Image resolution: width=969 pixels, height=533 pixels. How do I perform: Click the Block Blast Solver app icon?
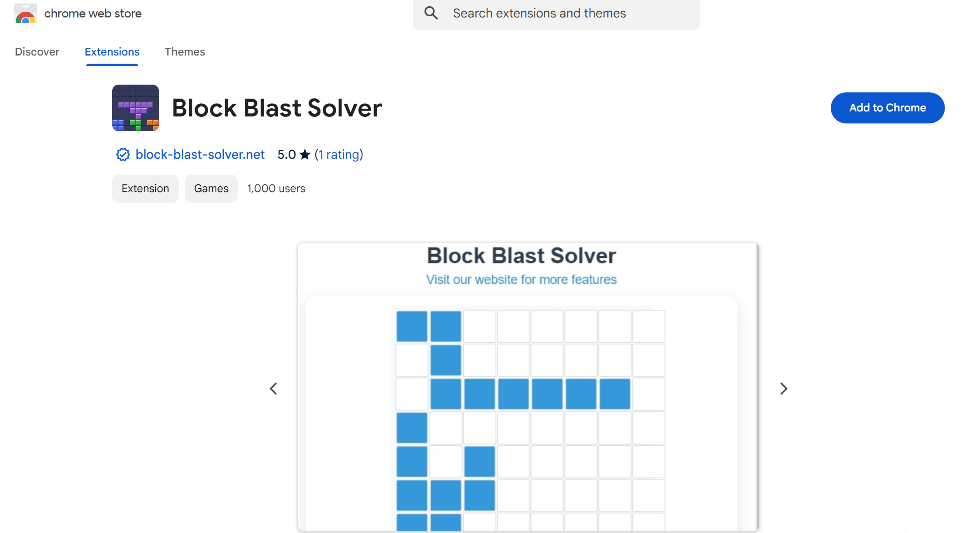(135, 108)
